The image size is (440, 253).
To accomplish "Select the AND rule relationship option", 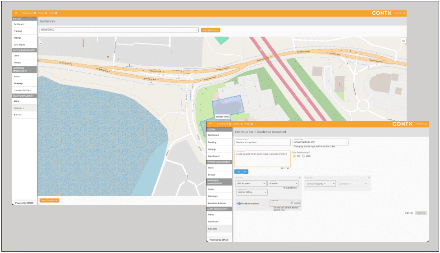I will click(x=303, y=156).
